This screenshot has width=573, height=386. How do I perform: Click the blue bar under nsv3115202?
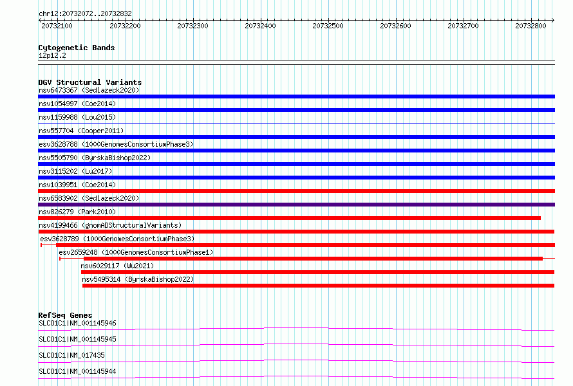[296, 178]
